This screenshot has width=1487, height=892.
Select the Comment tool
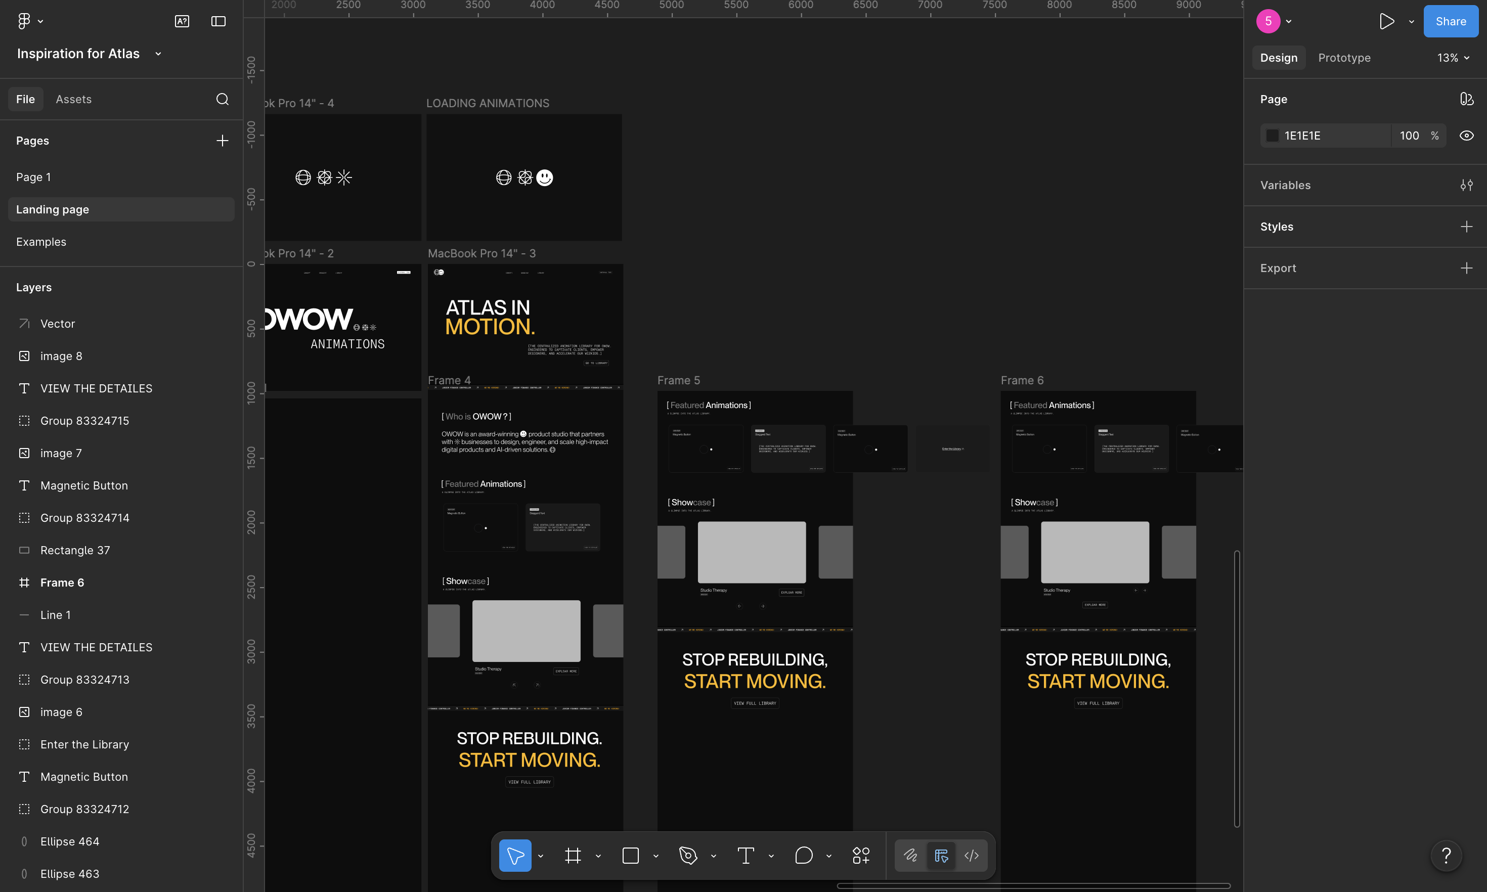click(804, 855)
